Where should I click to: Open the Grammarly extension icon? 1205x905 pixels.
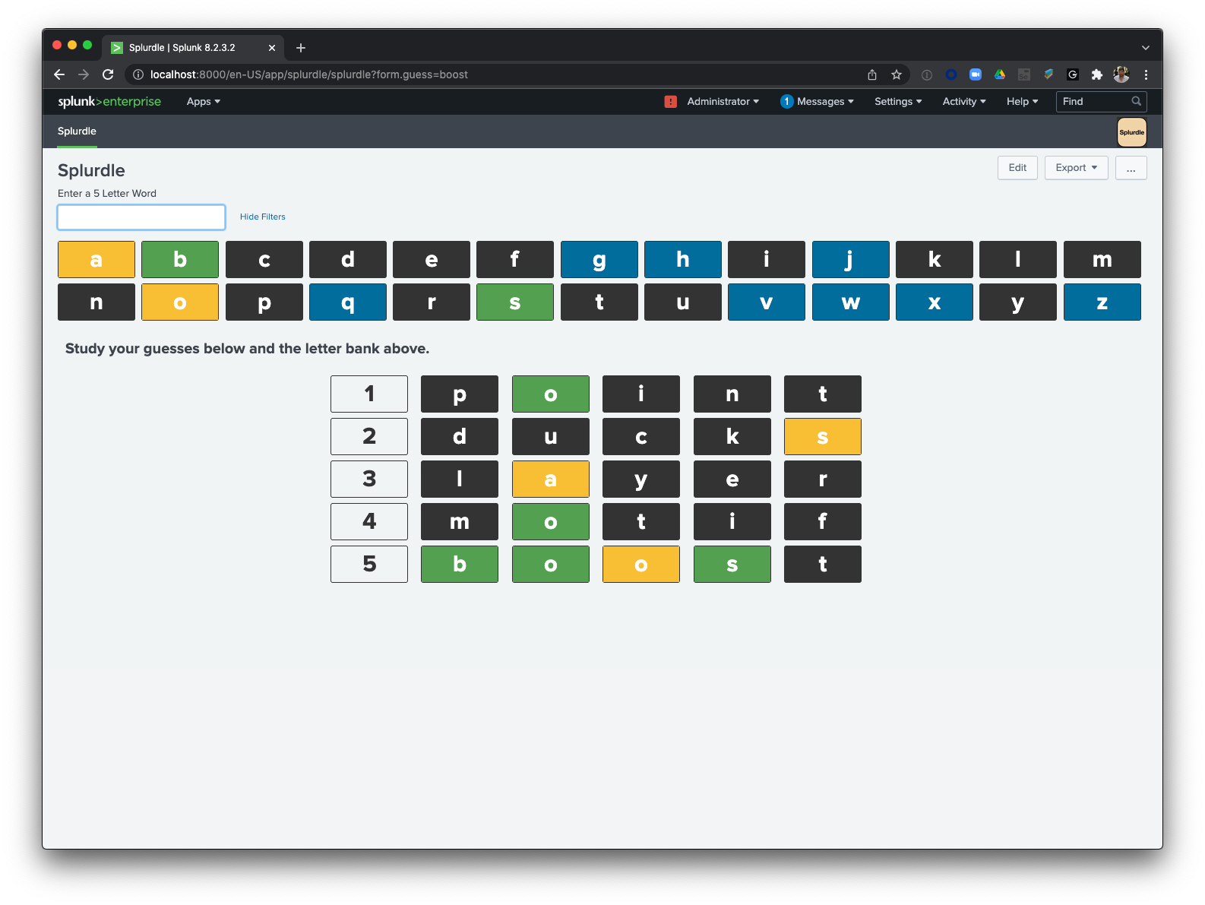1073,74
